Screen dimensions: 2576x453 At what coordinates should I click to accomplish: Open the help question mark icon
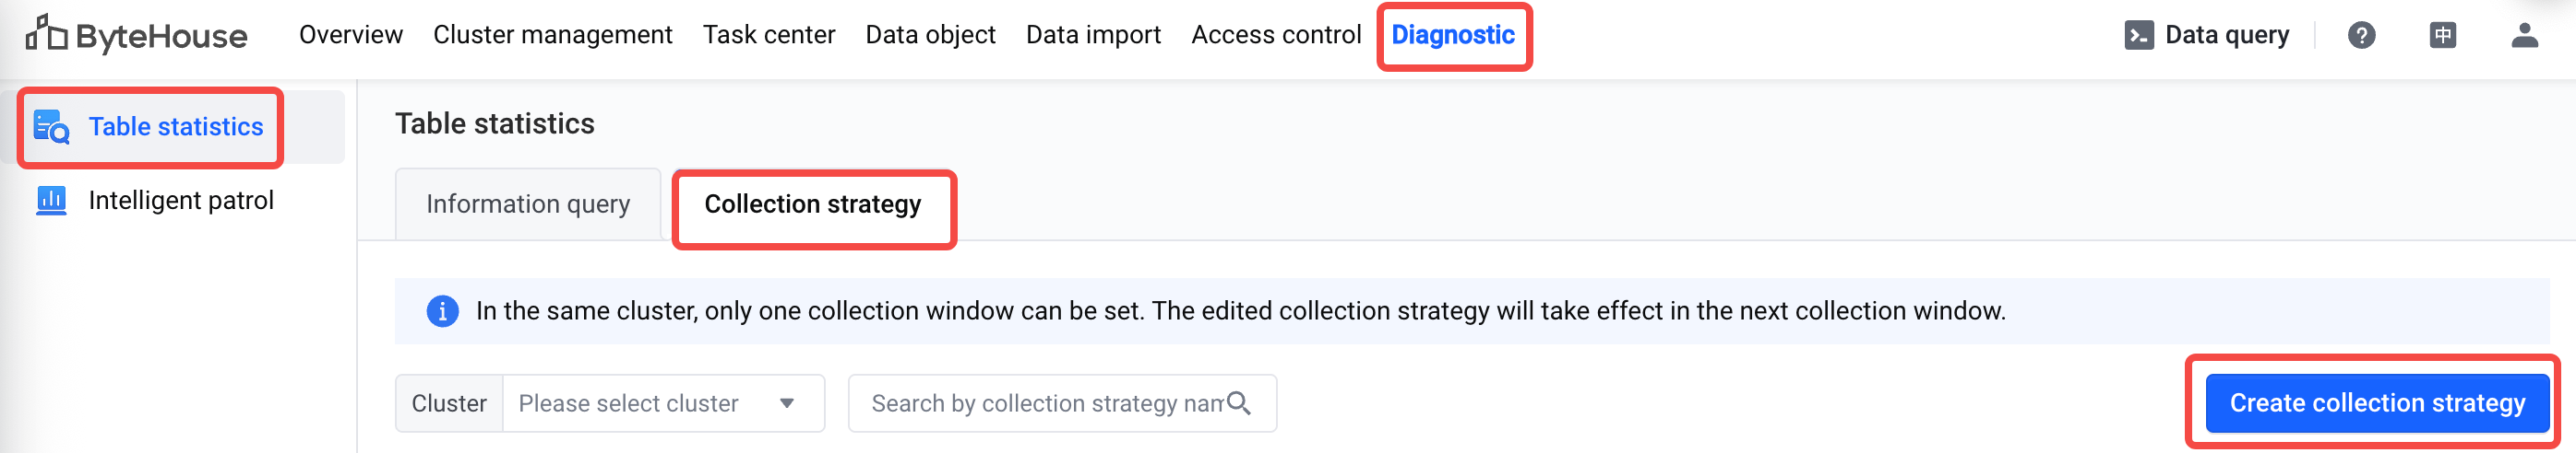point(2361,36)
